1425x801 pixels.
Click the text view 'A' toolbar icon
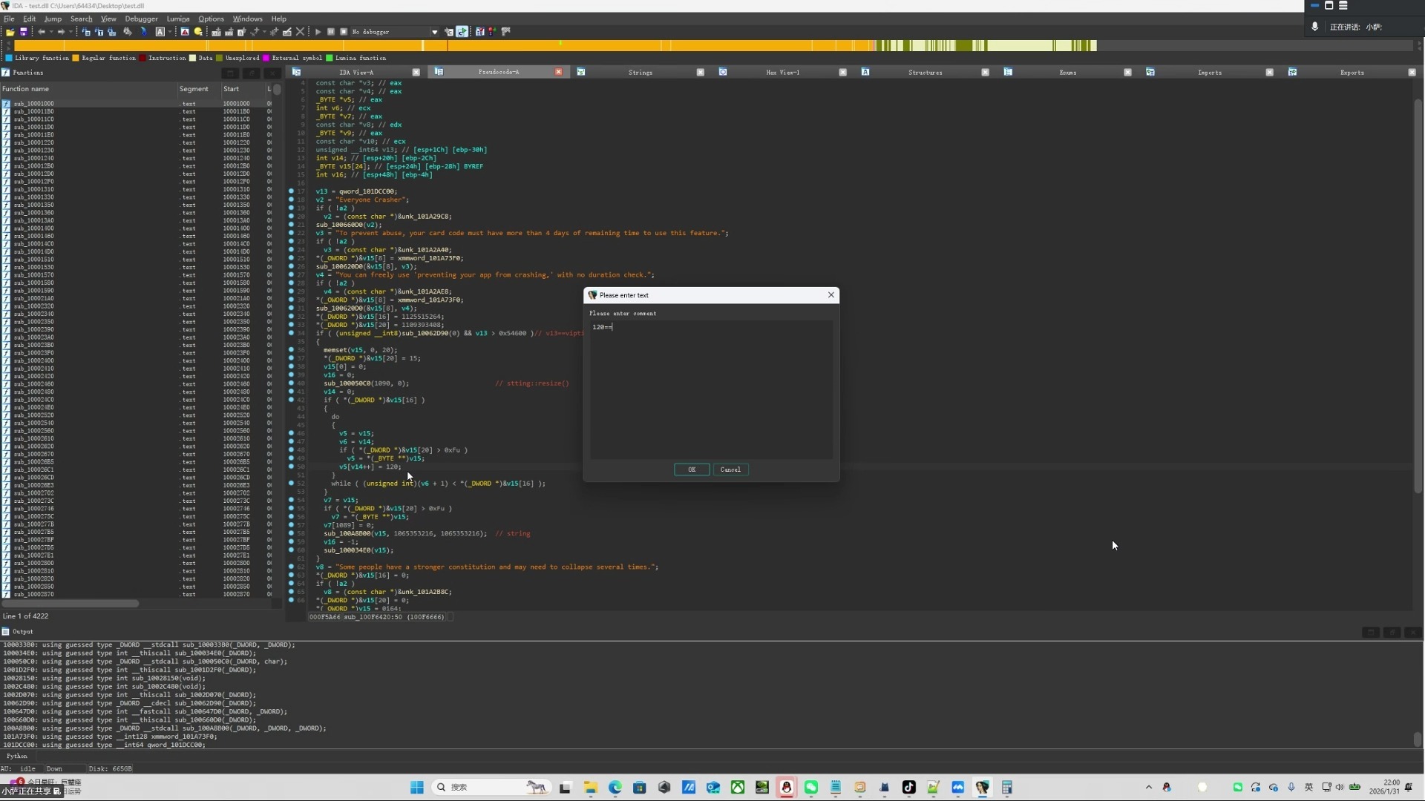[x=160, y=32]
